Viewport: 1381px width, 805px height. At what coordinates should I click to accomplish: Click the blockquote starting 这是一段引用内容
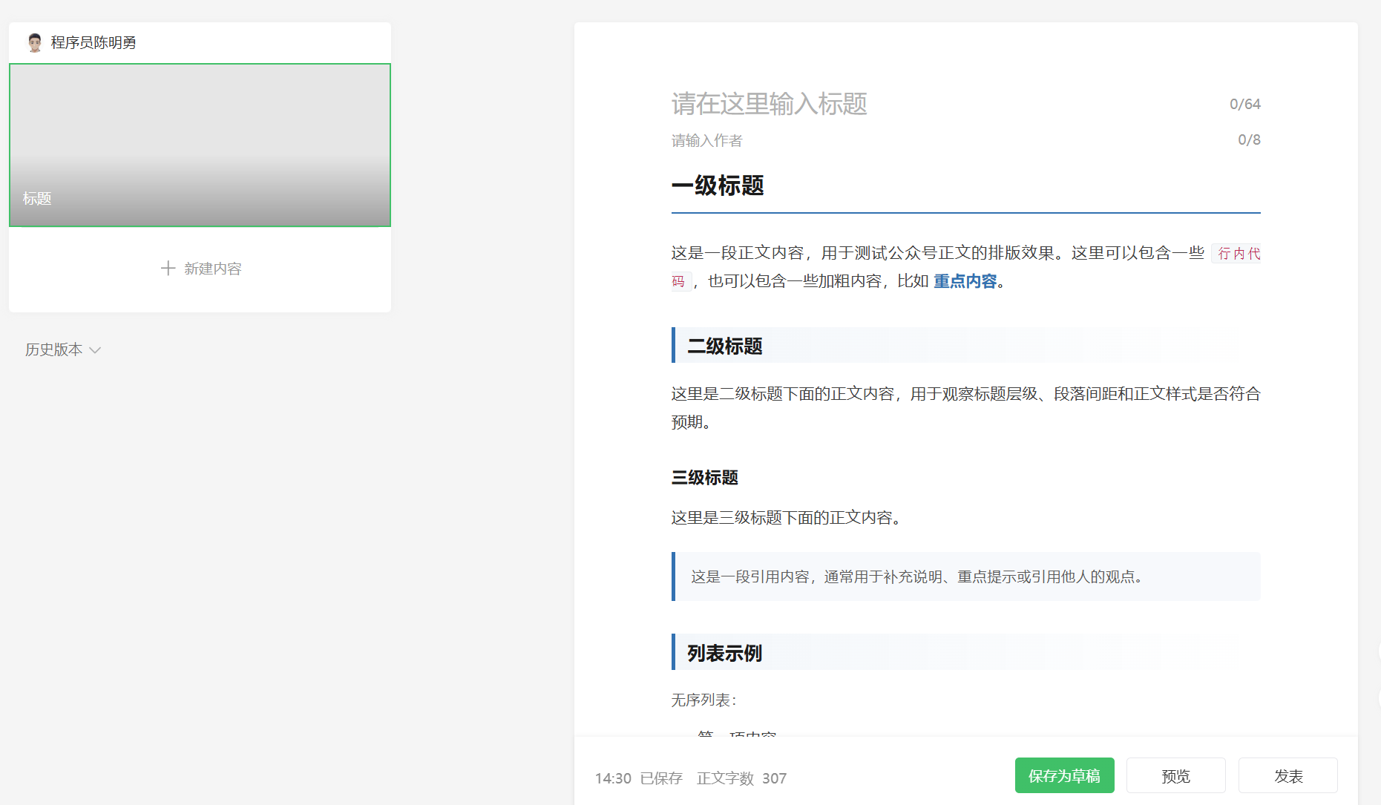click(x=965, y=576)
